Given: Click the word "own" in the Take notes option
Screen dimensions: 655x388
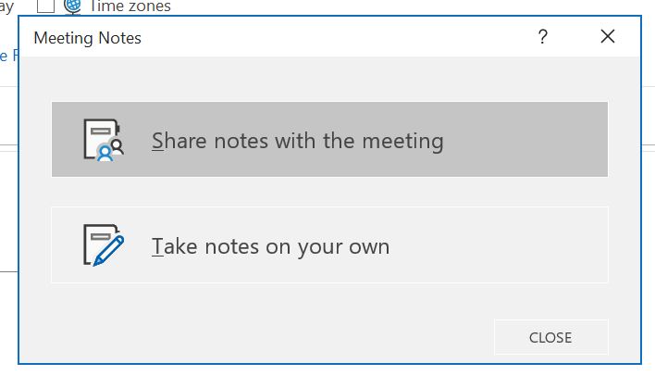Looking at the screenshot, I should click(369, 246).
